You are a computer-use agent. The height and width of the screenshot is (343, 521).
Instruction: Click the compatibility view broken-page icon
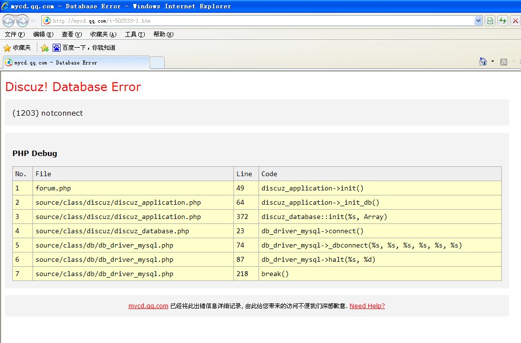[x=490, y=21]
